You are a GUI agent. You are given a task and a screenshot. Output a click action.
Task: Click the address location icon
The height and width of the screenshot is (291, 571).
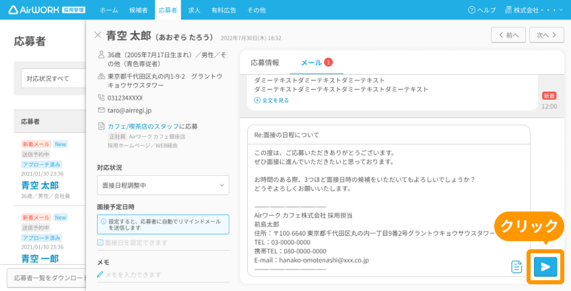(x=101, y=77)
